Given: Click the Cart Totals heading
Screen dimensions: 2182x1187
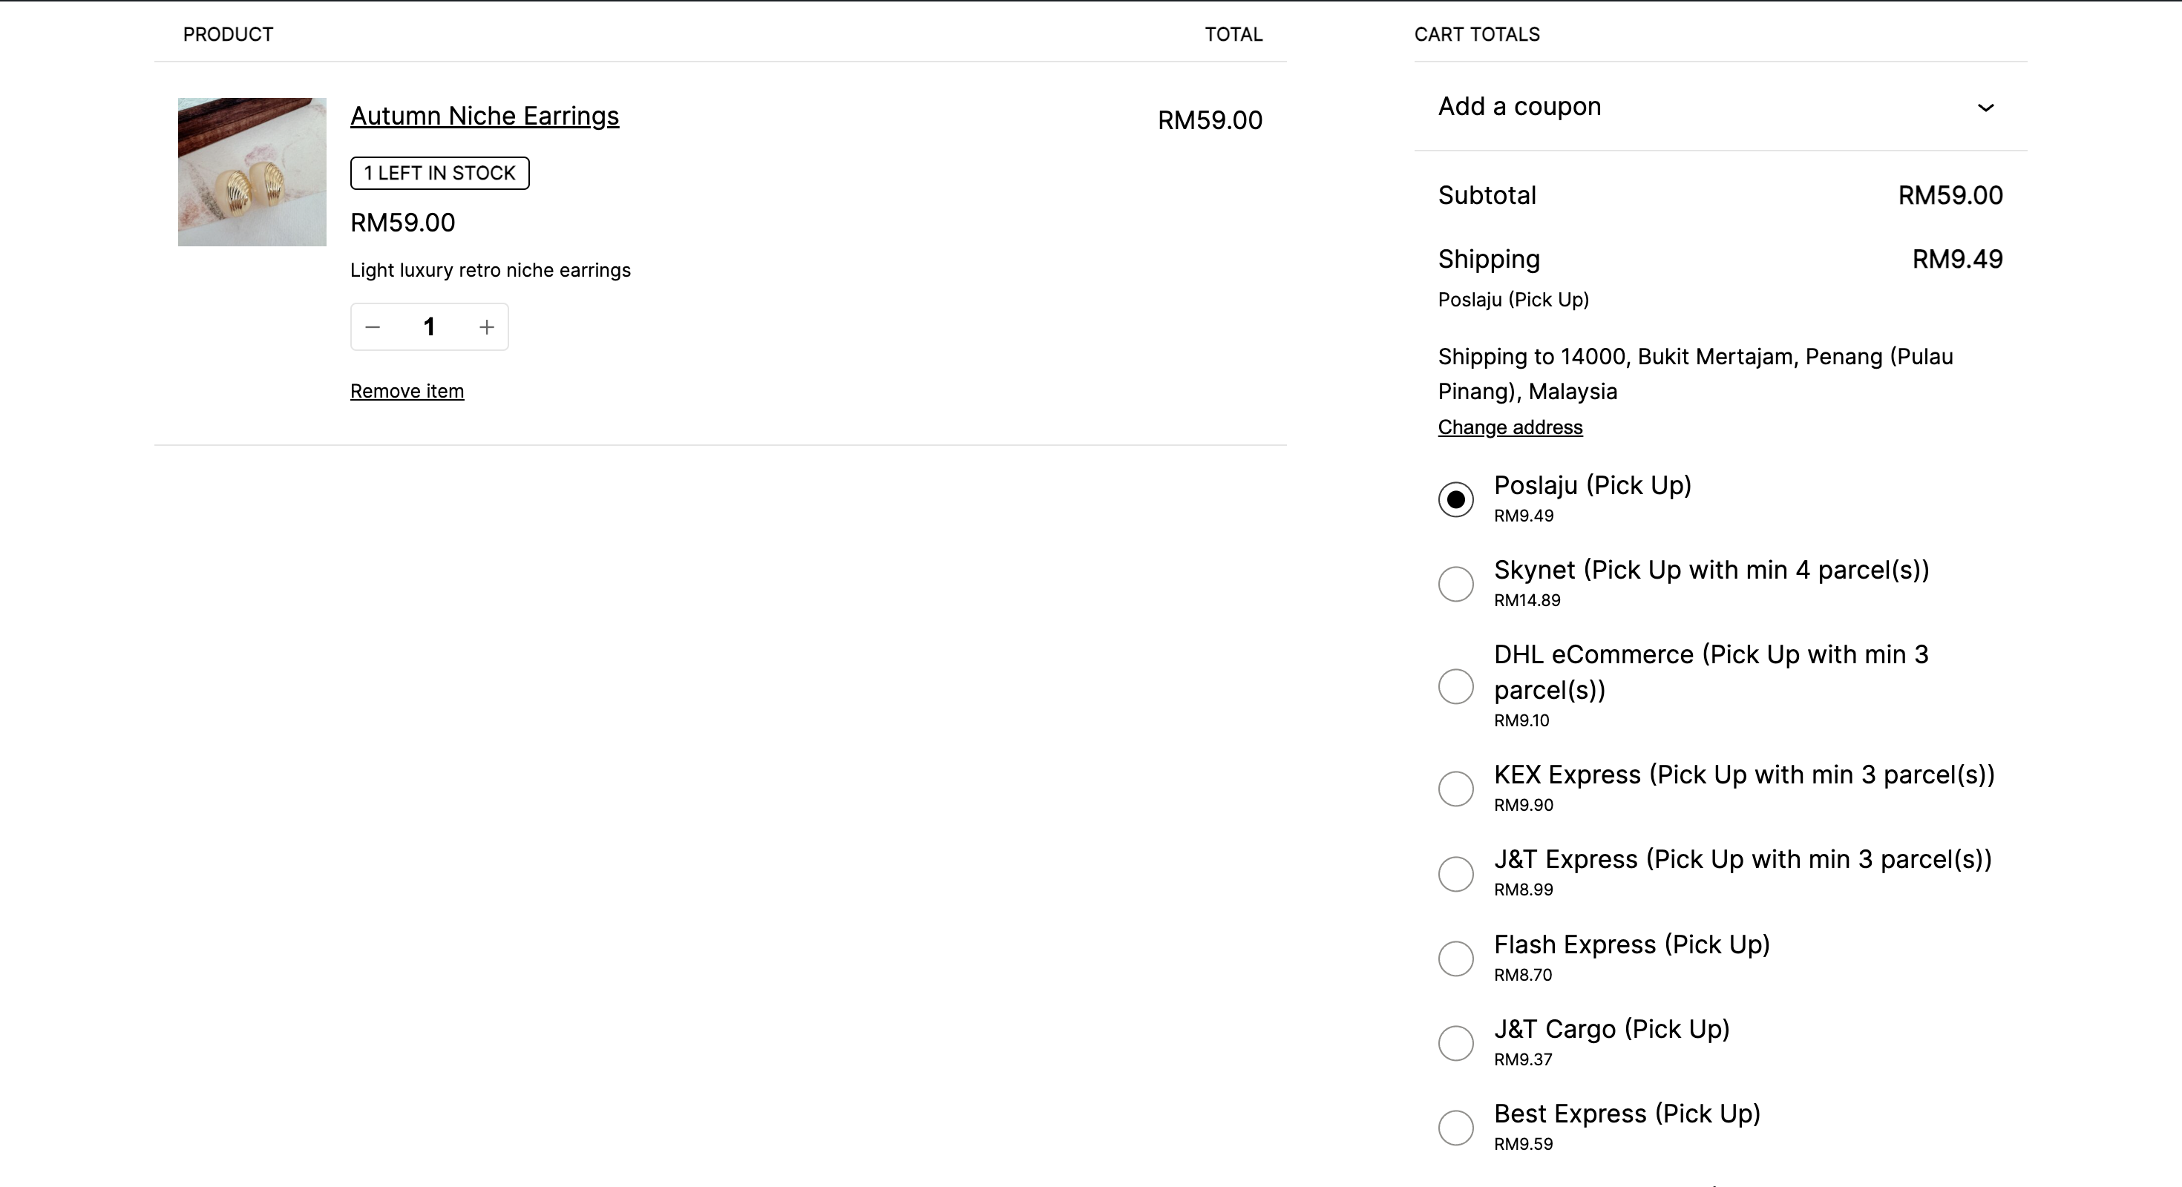Looking at the screenshot, I should click(1476, 35).
